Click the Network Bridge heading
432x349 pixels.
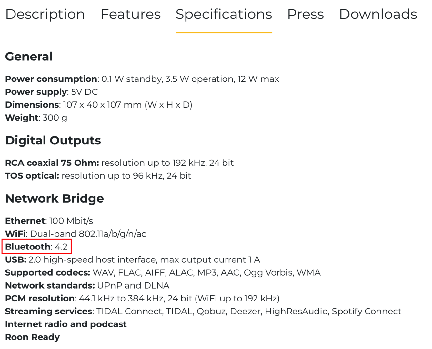55,198
